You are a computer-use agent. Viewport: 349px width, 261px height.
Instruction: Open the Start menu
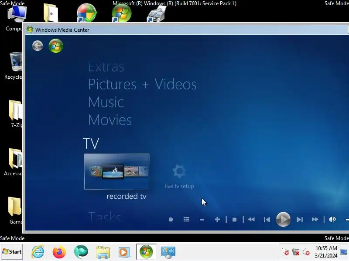coord(12,252)
